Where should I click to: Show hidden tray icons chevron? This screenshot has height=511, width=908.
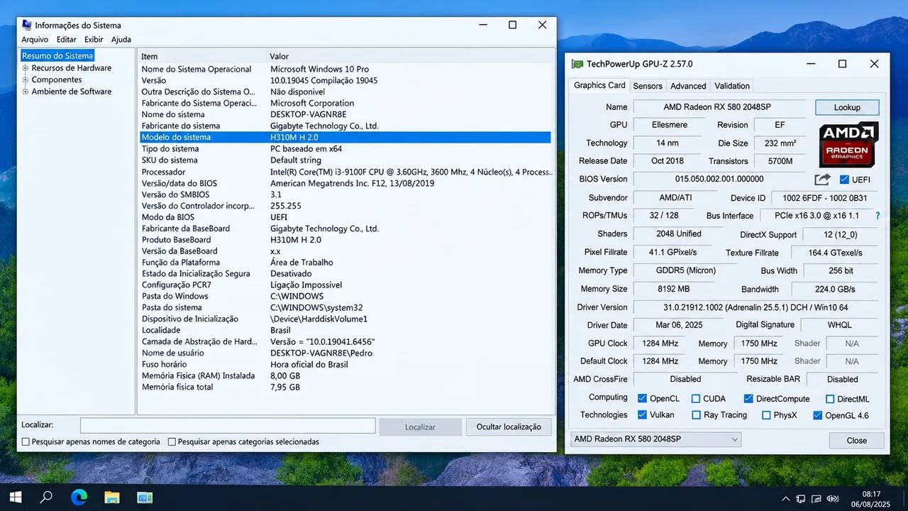785,498
